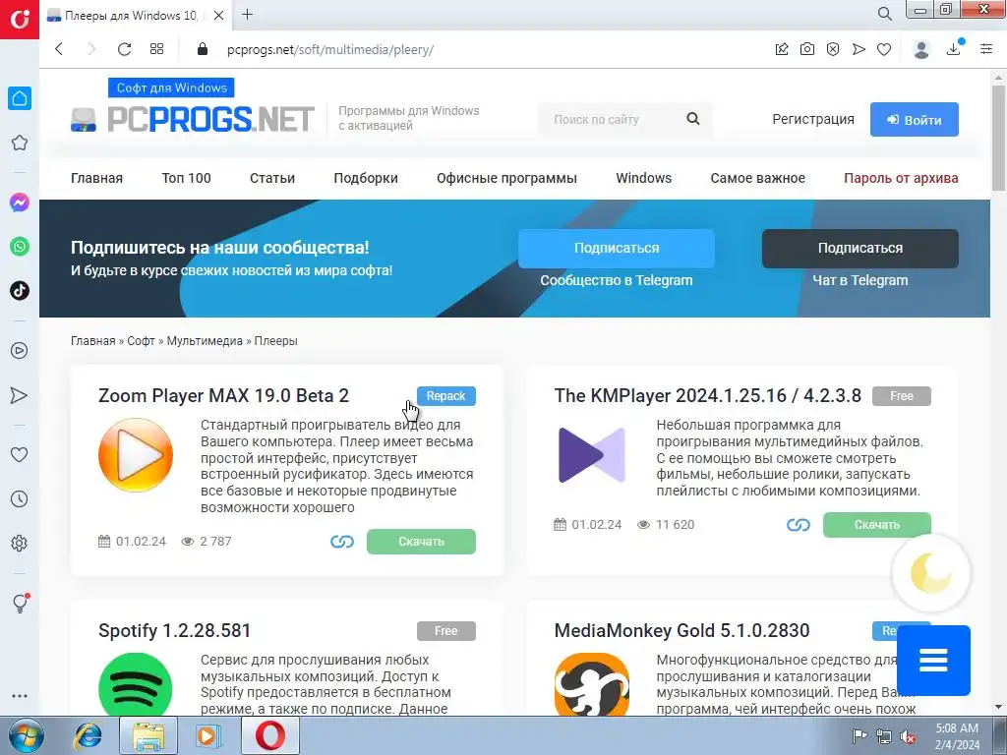Open the sidebar three-dots more menu

20,696
